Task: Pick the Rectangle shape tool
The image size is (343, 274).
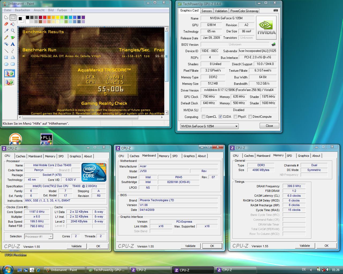Action: 6,58
